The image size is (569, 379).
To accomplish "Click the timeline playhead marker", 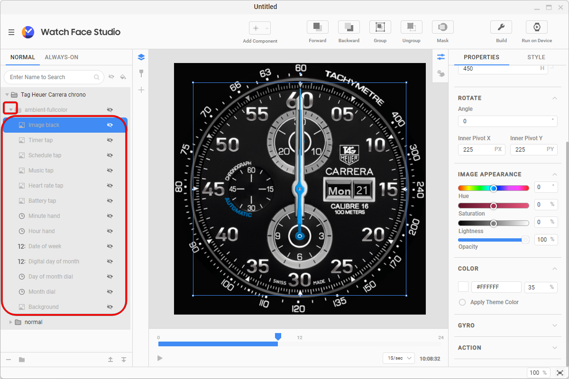I will pyautogui.click(x=278, y=336).
